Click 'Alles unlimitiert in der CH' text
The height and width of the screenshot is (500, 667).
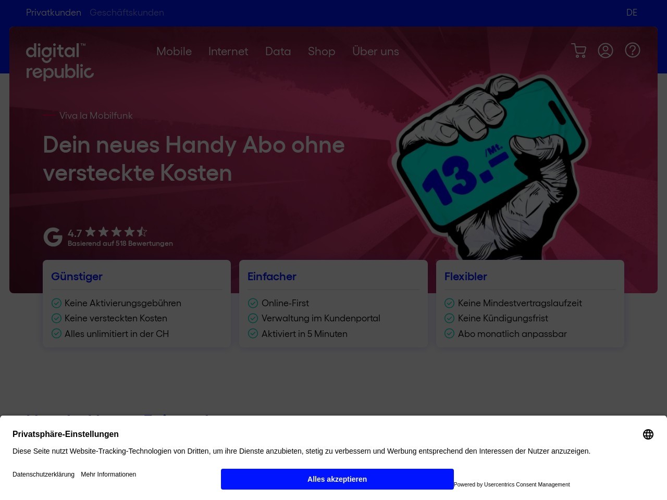117,334
